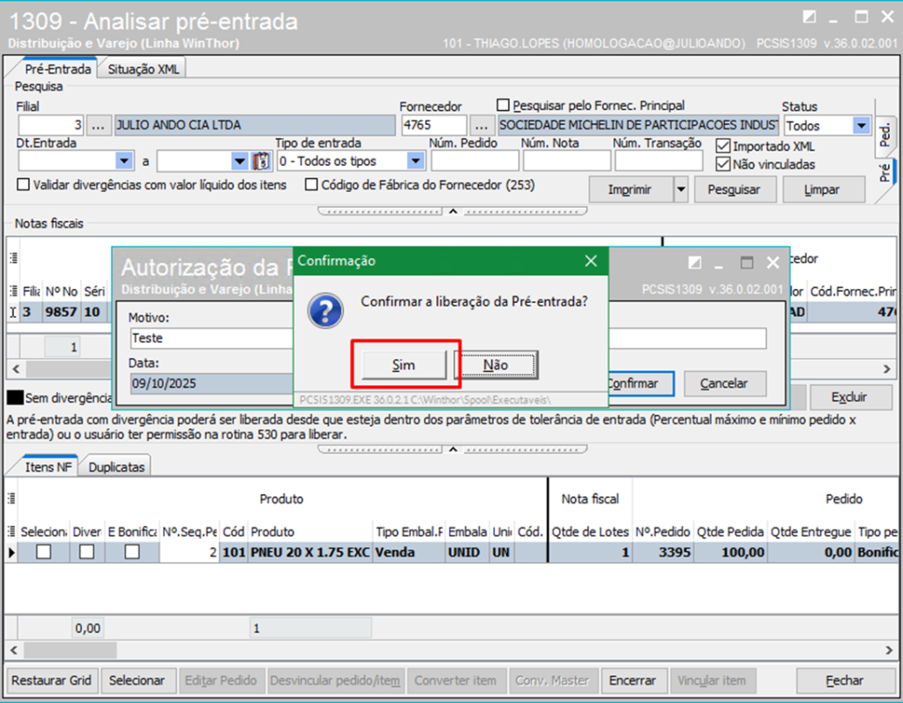This screenshot has width=903, height=703.
Task: Click Filial lookup ellipsis button
Action: click(99, 125)
